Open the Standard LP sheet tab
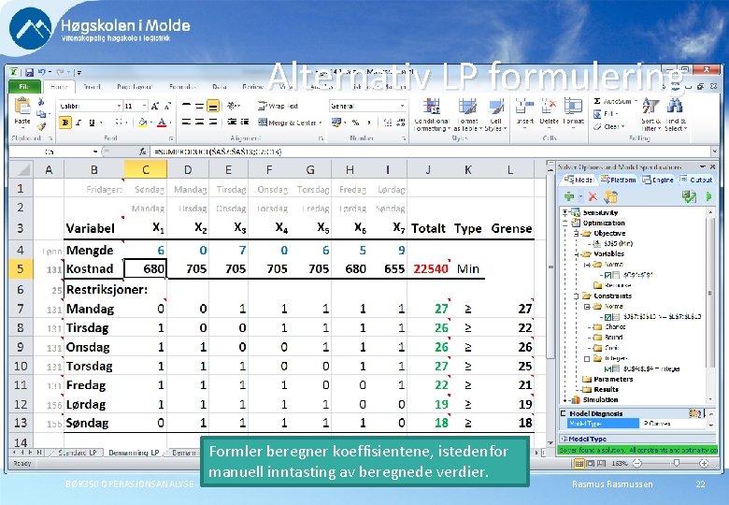The width and height of the screenshot is (729, 505). click(77, 452)
